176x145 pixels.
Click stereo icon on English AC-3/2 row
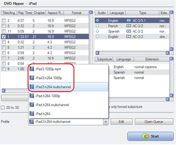(x=129, y=37)
